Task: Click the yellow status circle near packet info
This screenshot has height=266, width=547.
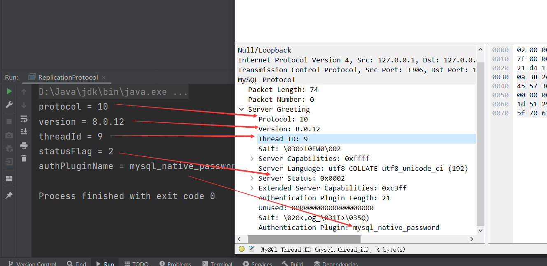Action: tap(241, 249)
